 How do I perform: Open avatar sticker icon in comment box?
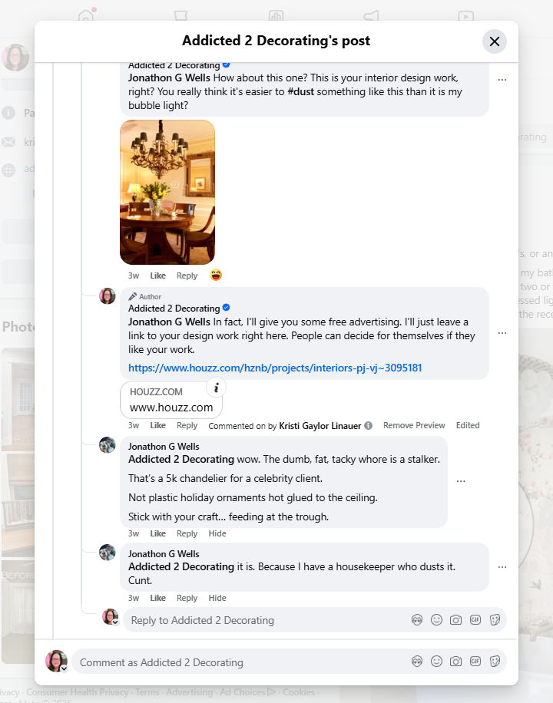tap(417, 662)
